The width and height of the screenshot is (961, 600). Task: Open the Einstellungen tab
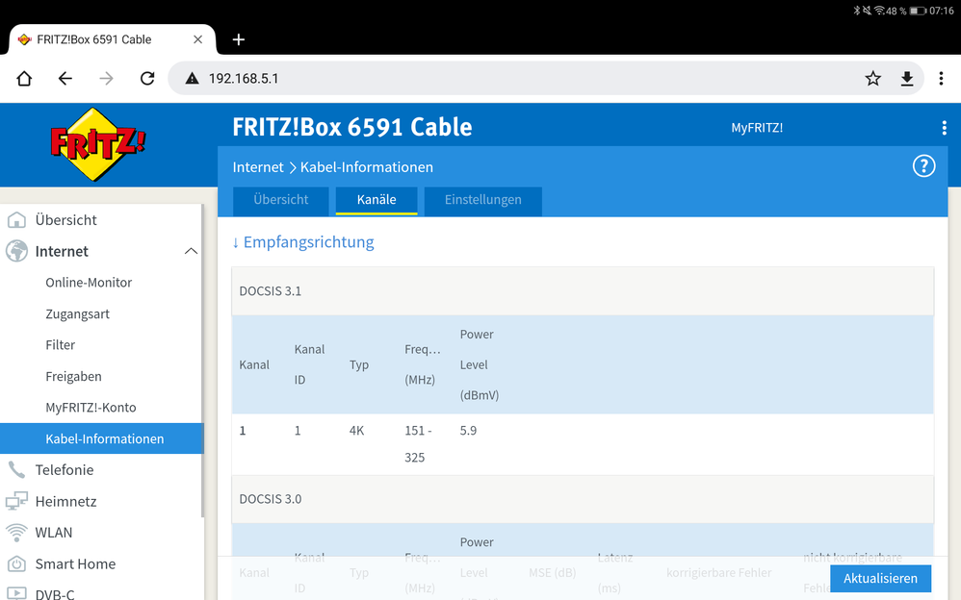(483, 200)
